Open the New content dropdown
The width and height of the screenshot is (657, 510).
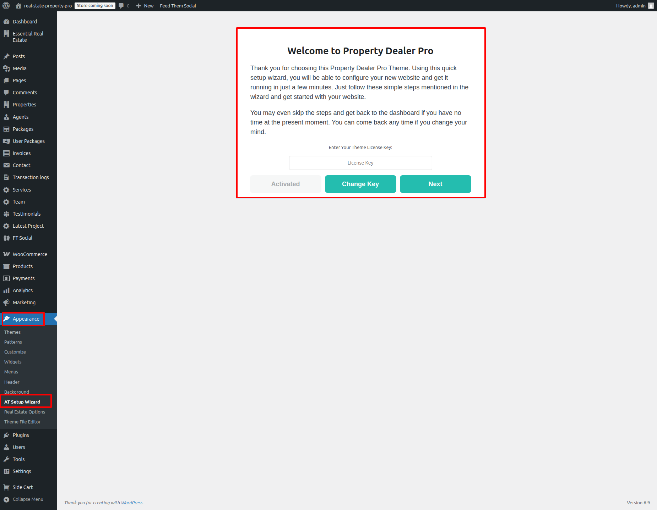coord(145,6)
